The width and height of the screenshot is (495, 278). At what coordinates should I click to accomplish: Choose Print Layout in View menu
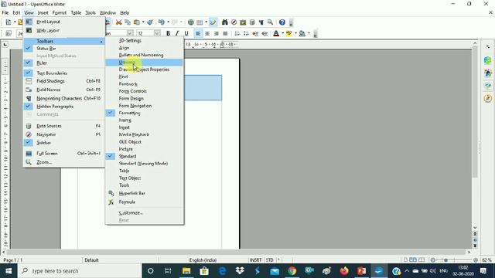63,22
